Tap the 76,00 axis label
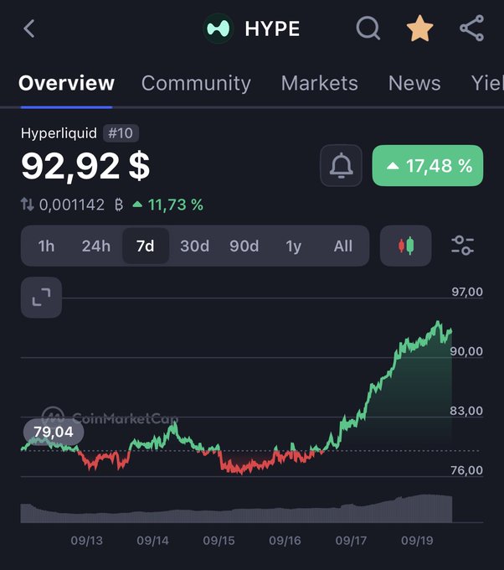Viewport: 504px width, 570px height. (466, 470)
